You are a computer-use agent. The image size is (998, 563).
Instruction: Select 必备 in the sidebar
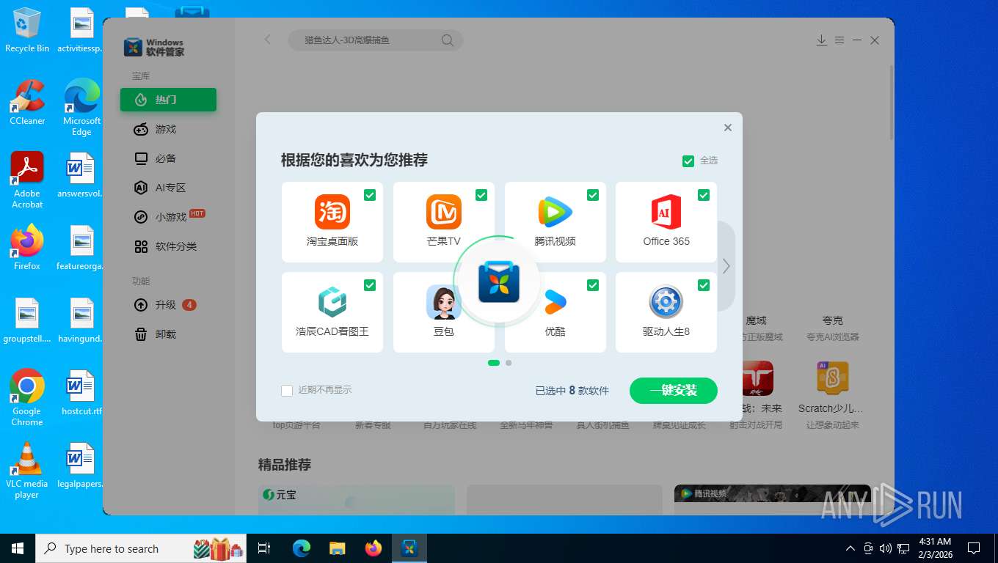tap(168, 158)
